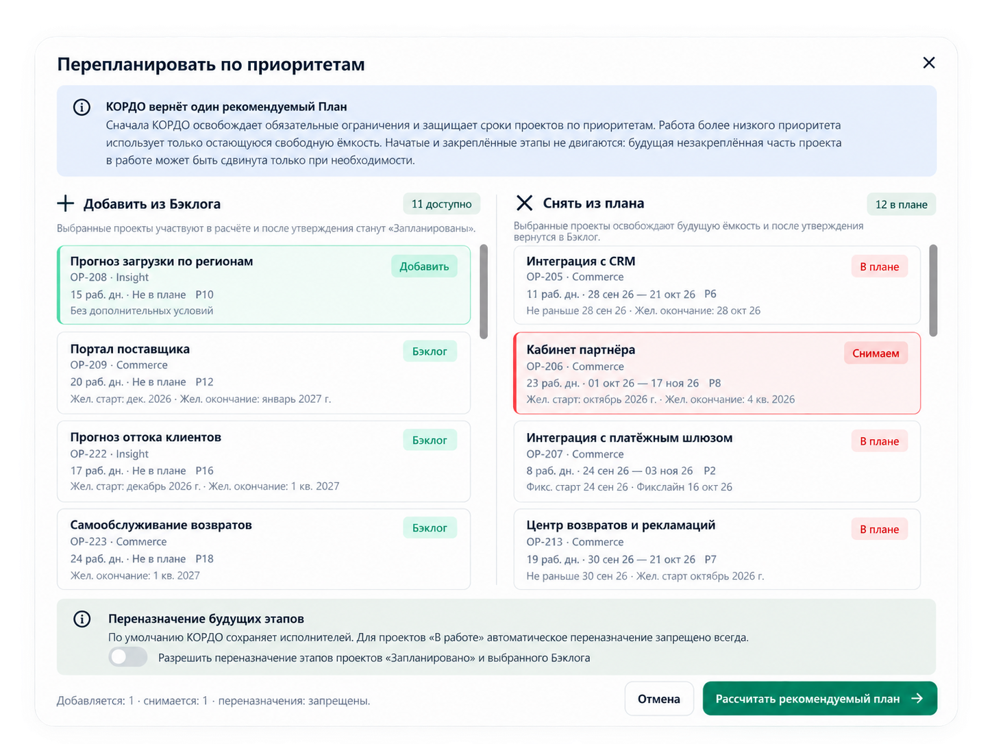Click OP-213 · Commerce label
Screen dimensions: 992x744
(x=575, y=542)
